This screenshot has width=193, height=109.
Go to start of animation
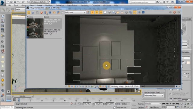click(x=163, y=104)
